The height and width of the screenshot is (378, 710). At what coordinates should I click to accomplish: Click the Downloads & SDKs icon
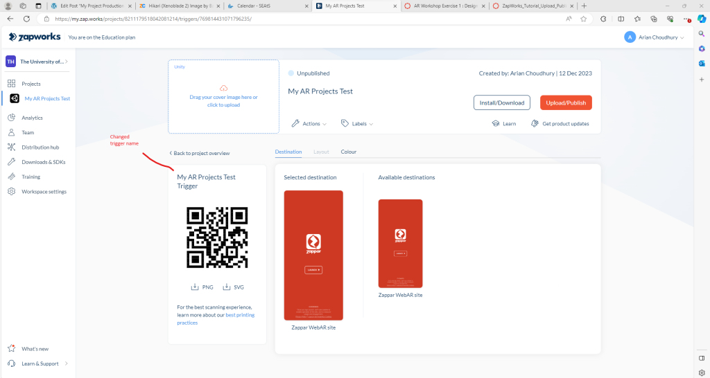[11, 162]
